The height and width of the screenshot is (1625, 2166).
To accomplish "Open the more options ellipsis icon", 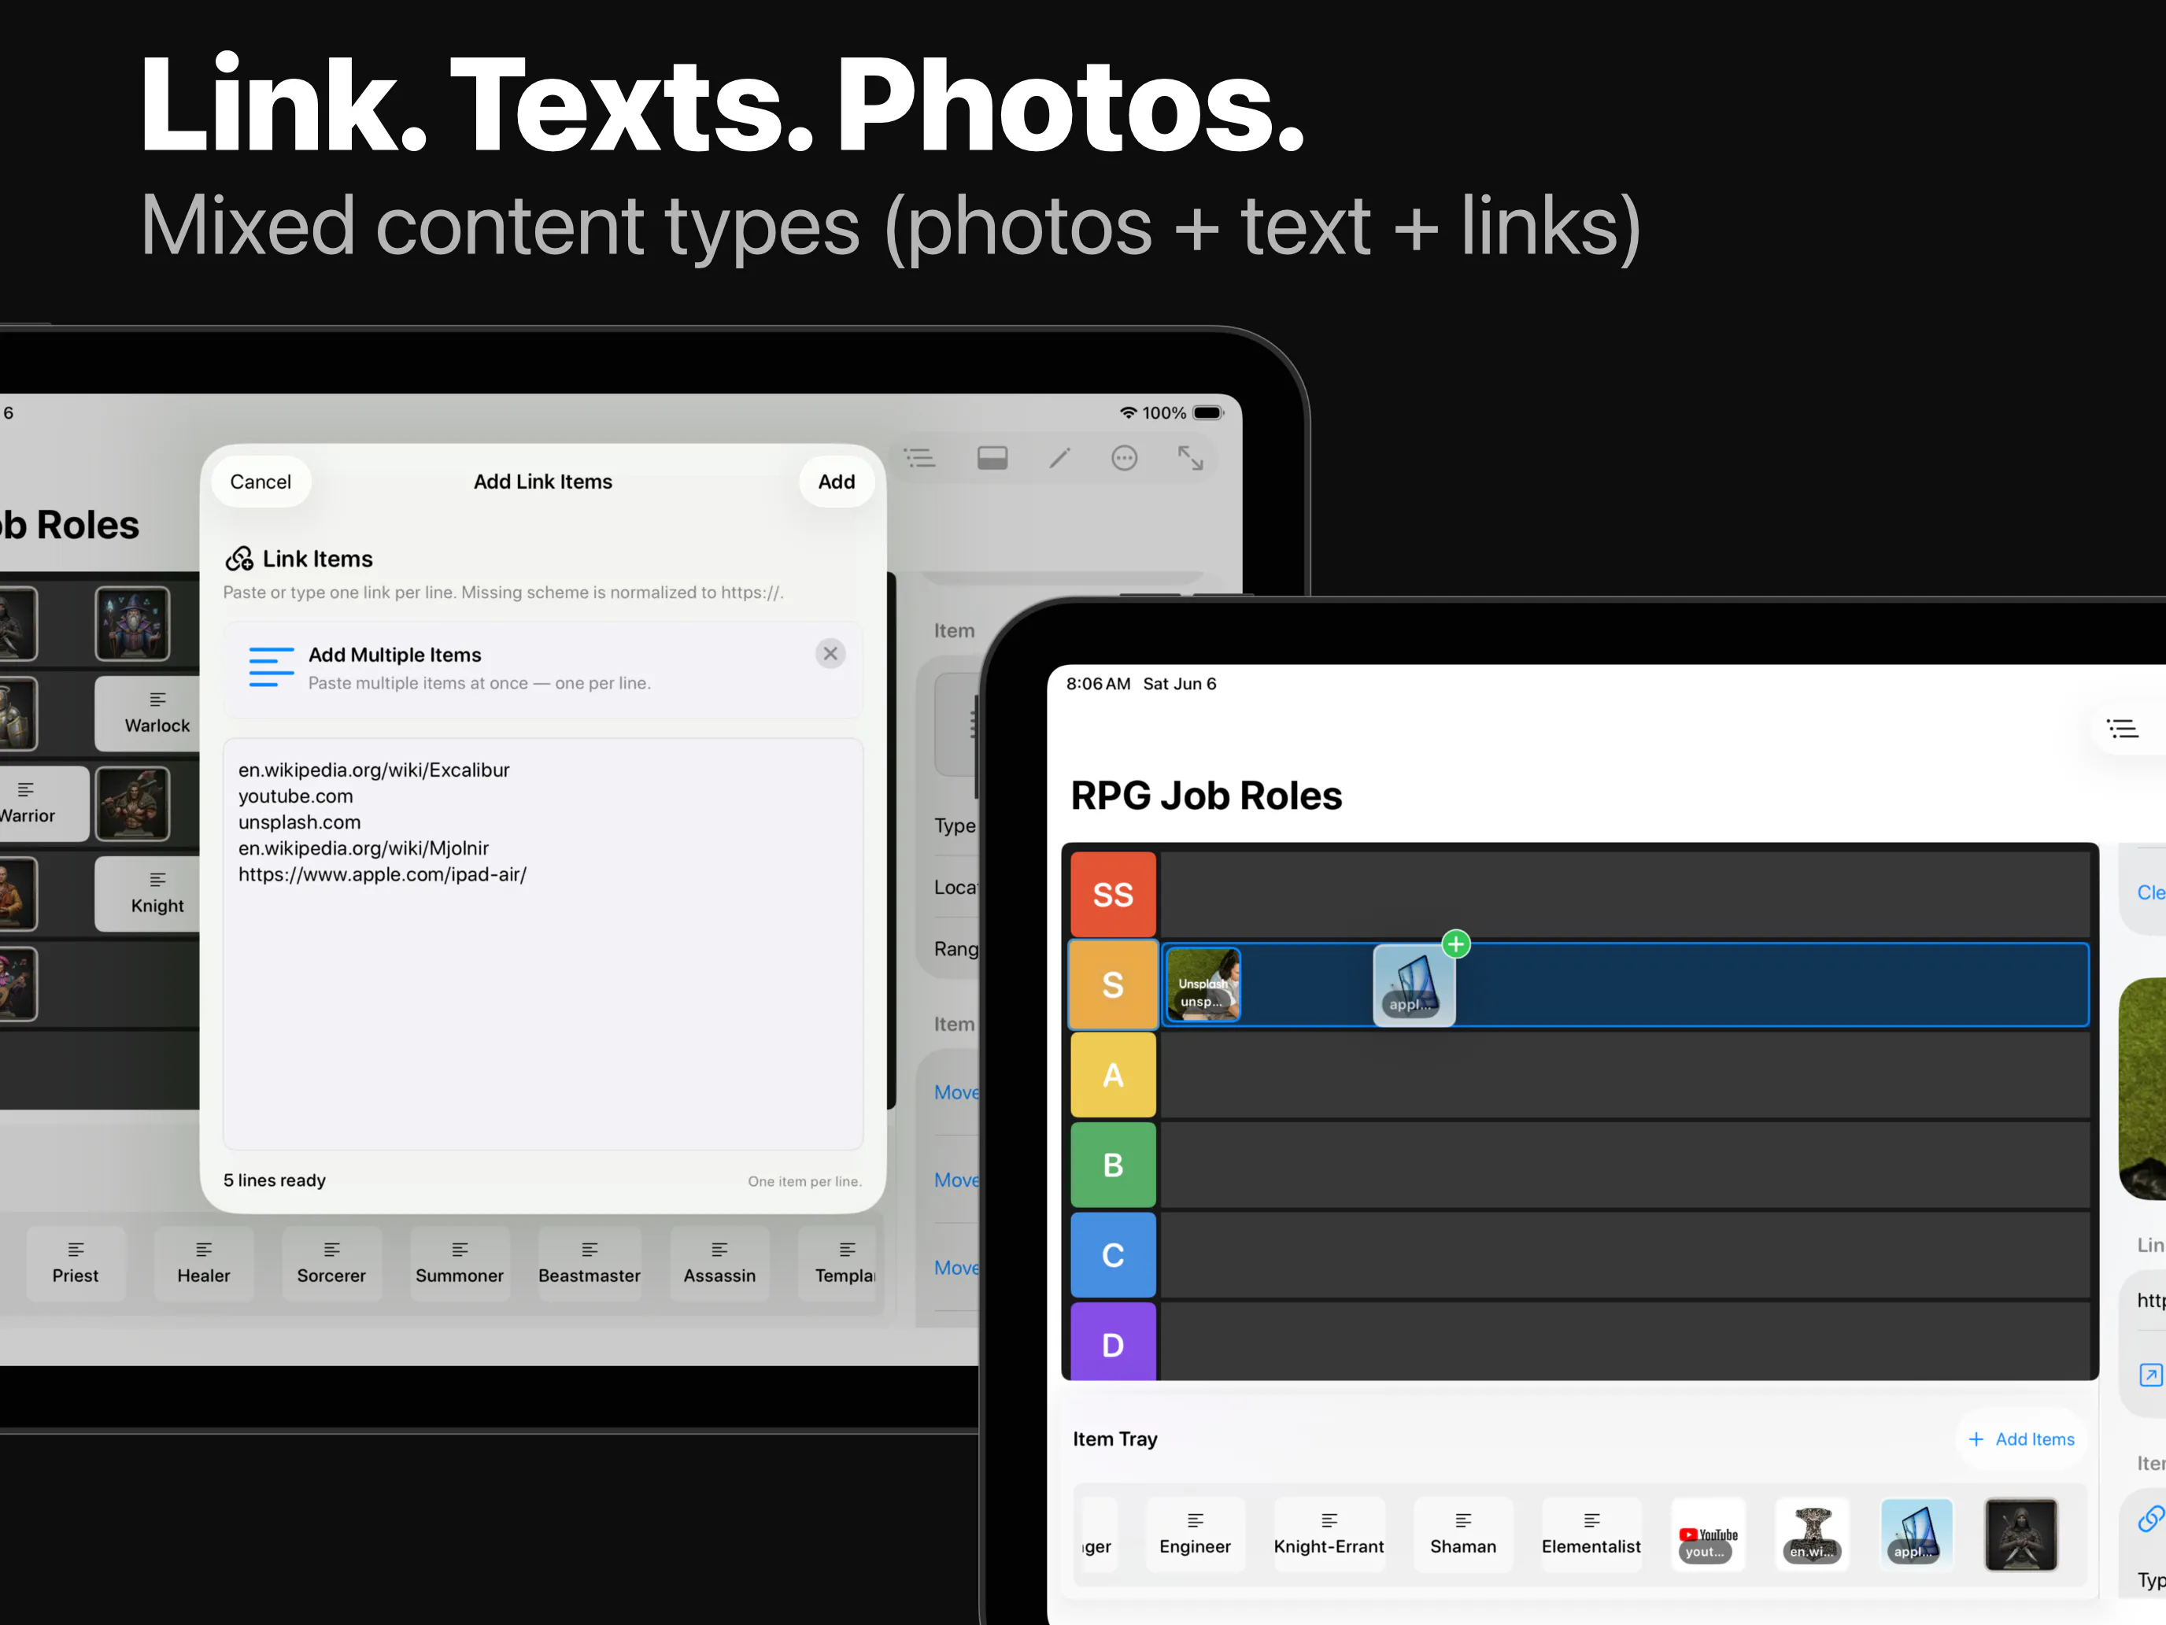I will tap(1124, 458).
